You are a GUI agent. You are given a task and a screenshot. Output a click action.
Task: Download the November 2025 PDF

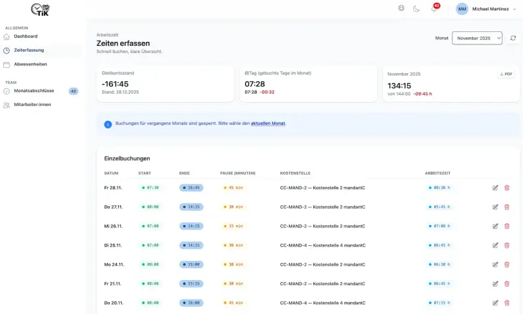coord(506,74)
